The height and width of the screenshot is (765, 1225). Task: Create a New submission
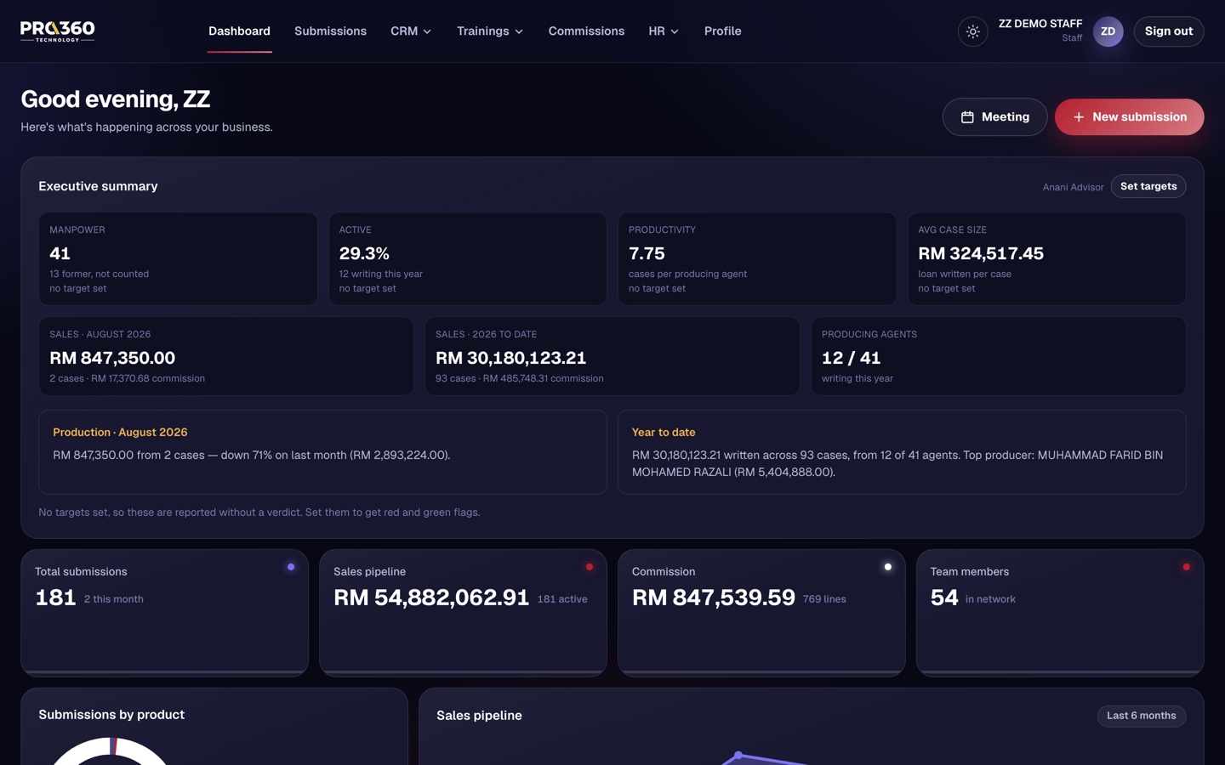click(x=1129, y=117)
